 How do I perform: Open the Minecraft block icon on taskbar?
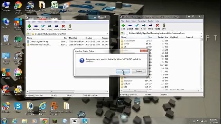tap(55, 121)
